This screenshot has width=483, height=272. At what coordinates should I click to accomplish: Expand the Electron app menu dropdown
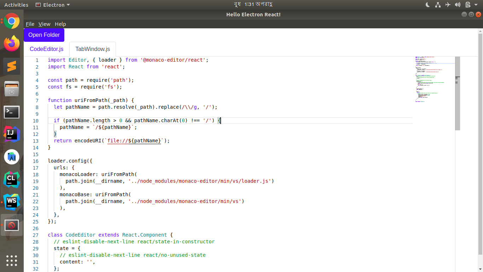(53, 5)
